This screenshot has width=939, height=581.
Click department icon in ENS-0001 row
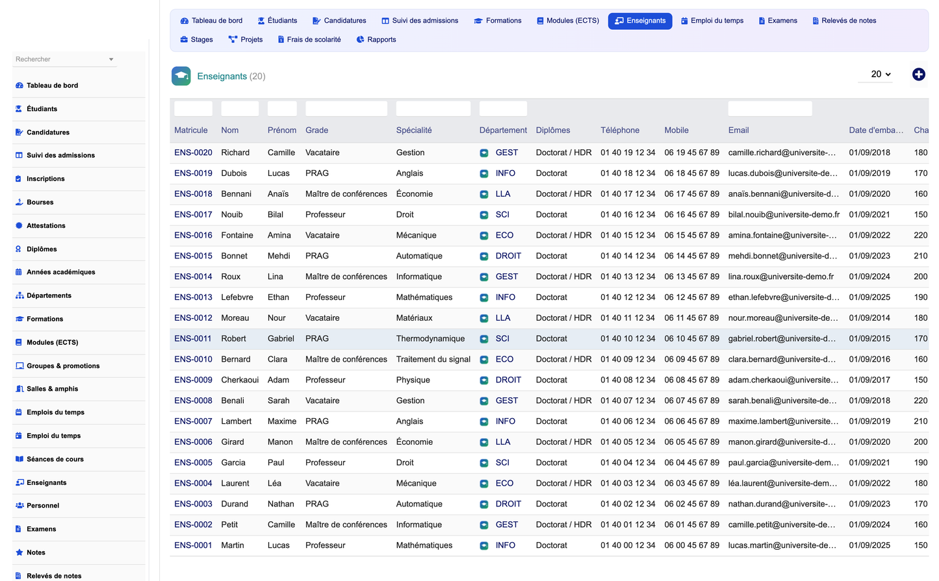click(x=484, y=546)
